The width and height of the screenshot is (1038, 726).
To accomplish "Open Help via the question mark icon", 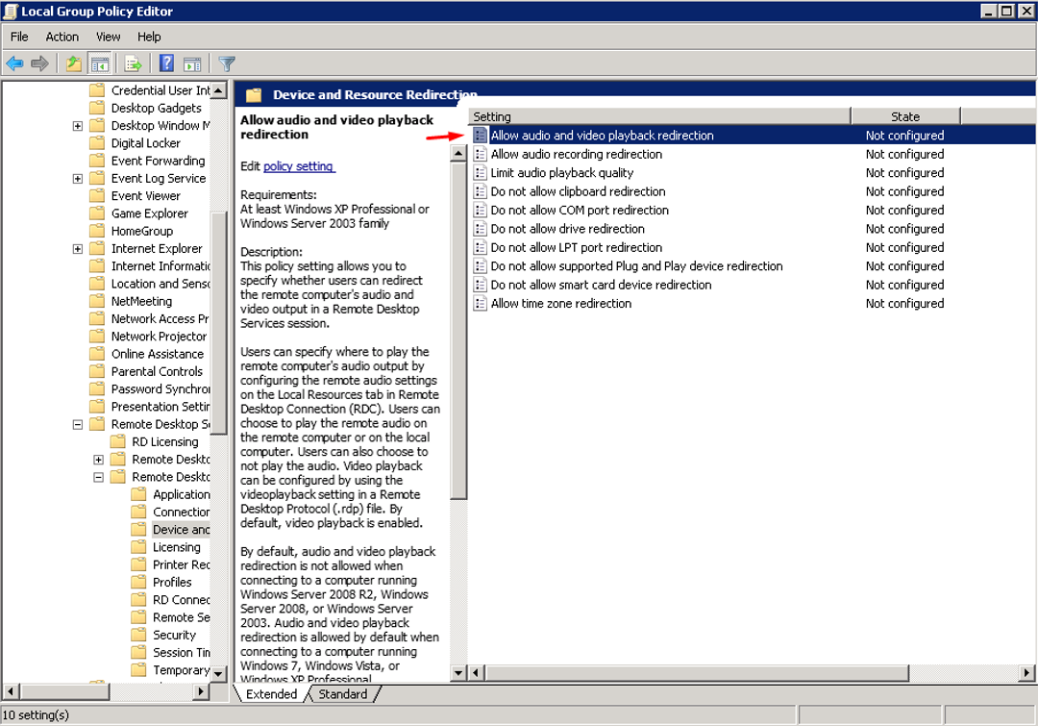I will tap(167, 64).
